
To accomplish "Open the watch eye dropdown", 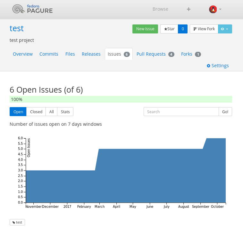I will pyautogui.click(x=225, y=29).
